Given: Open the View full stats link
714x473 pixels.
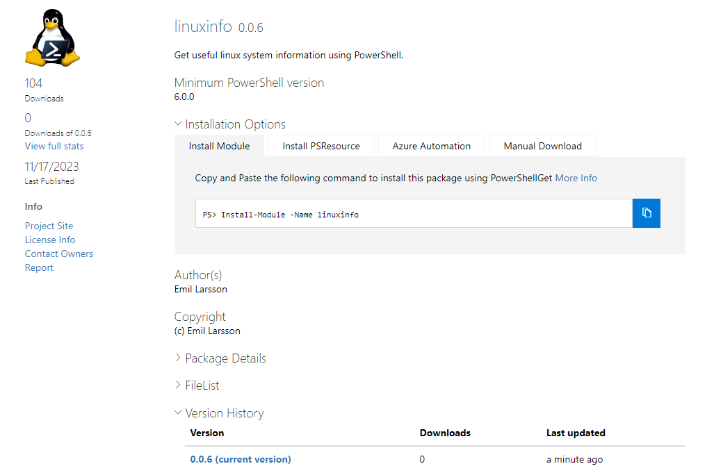Looking at the screenshot, I should pos(54,146).
